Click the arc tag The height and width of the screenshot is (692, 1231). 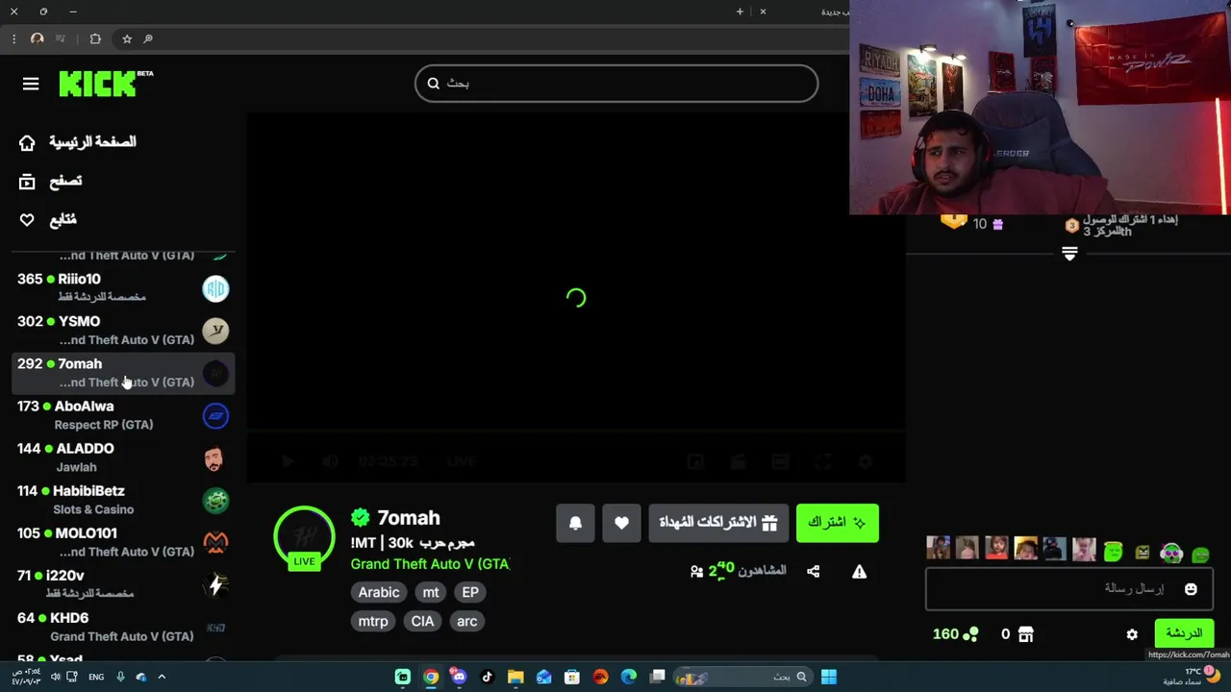coord(466,621)
